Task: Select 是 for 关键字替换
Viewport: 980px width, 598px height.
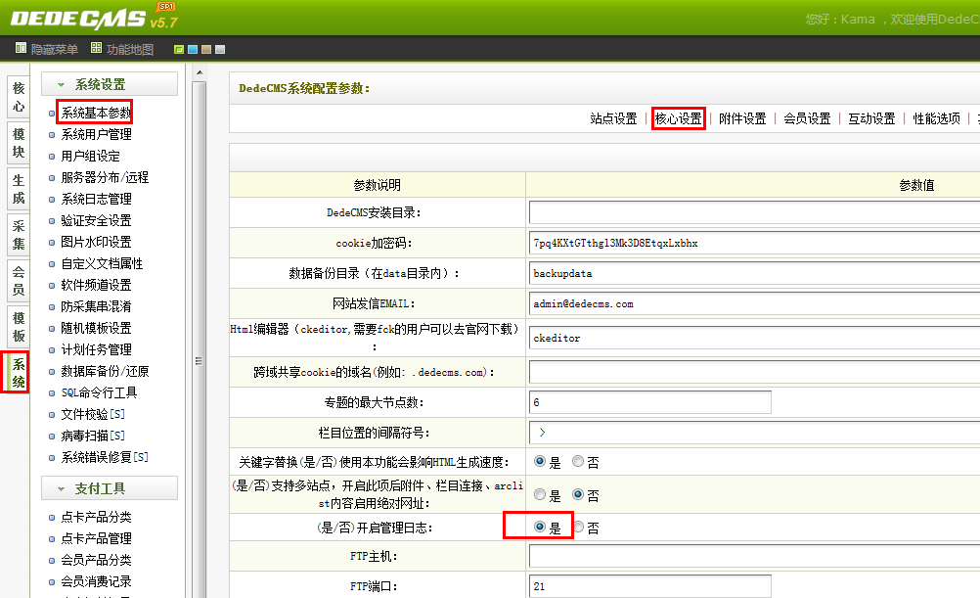Action: (x=540, y=461)
